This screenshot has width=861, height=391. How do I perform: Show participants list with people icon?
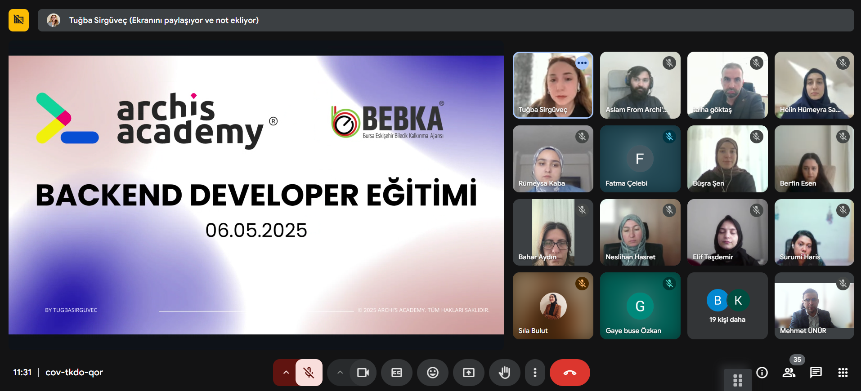[x=789, y=373]
